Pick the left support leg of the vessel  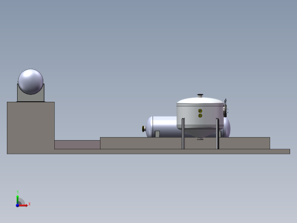tap(183, 133)
